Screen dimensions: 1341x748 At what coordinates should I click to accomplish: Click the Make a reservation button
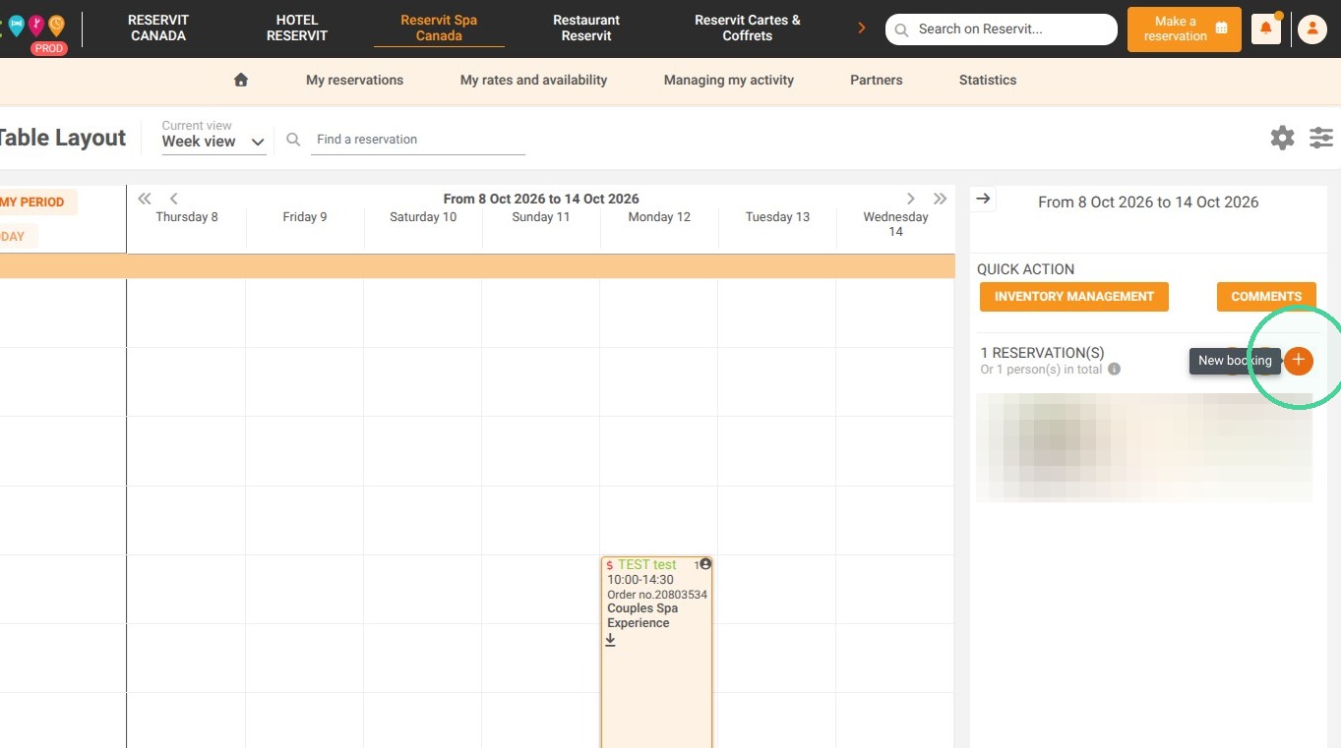[x=1185, y=29]
